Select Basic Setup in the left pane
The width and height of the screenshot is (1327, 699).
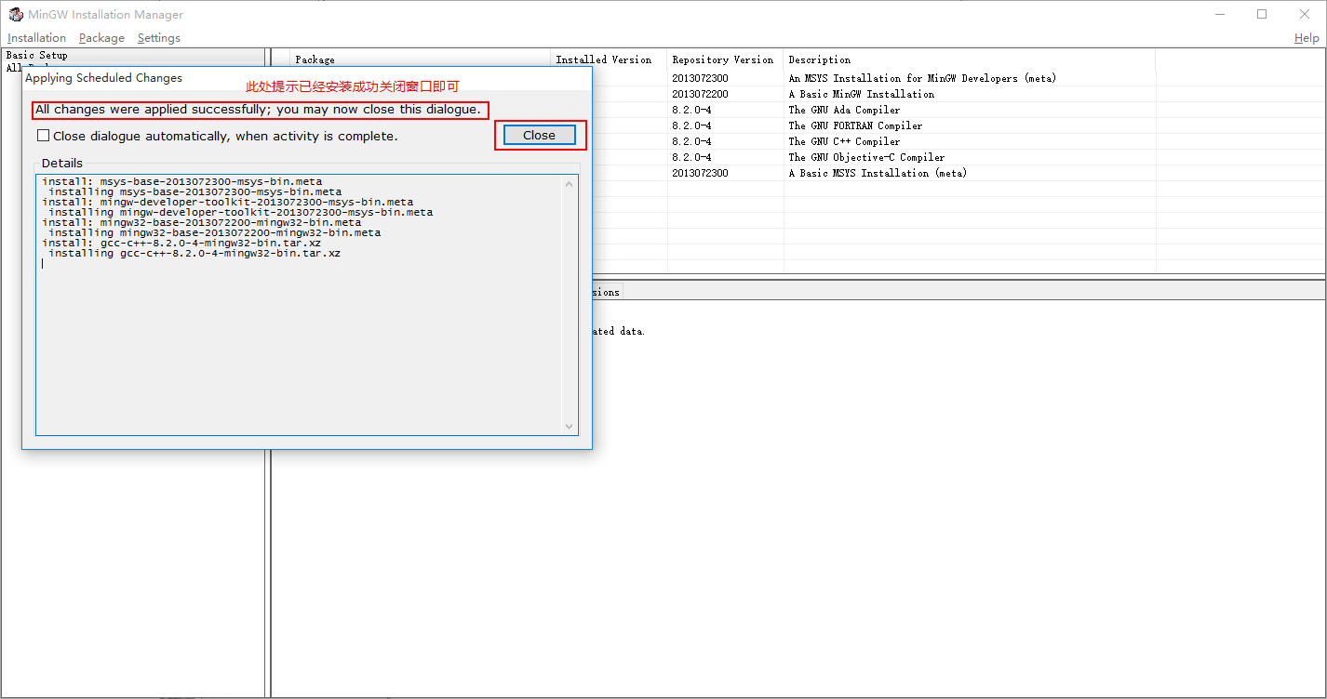[37, 56]
